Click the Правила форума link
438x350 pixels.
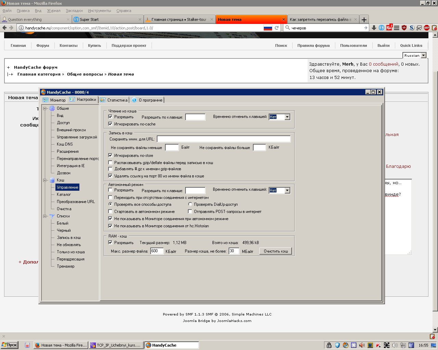[313, 45]
